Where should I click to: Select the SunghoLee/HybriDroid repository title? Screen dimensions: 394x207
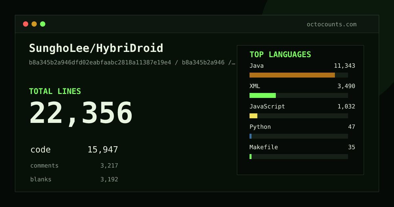tap(96, 48)
